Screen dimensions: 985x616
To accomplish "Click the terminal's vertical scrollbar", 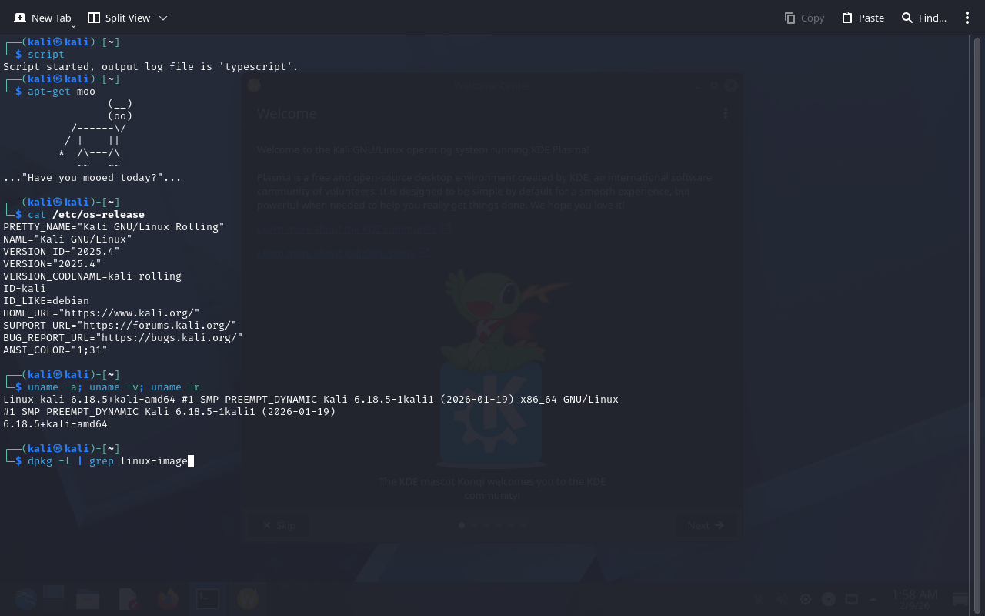I will pyautogui.click(x=977, y=308).
